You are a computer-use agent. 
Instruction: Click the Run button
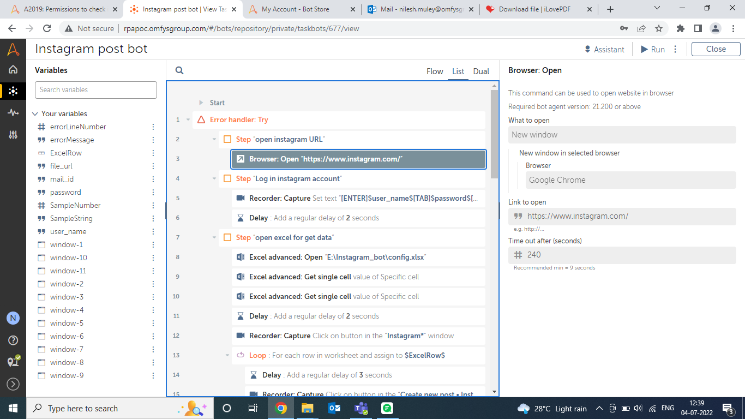[x=652, y=49]
